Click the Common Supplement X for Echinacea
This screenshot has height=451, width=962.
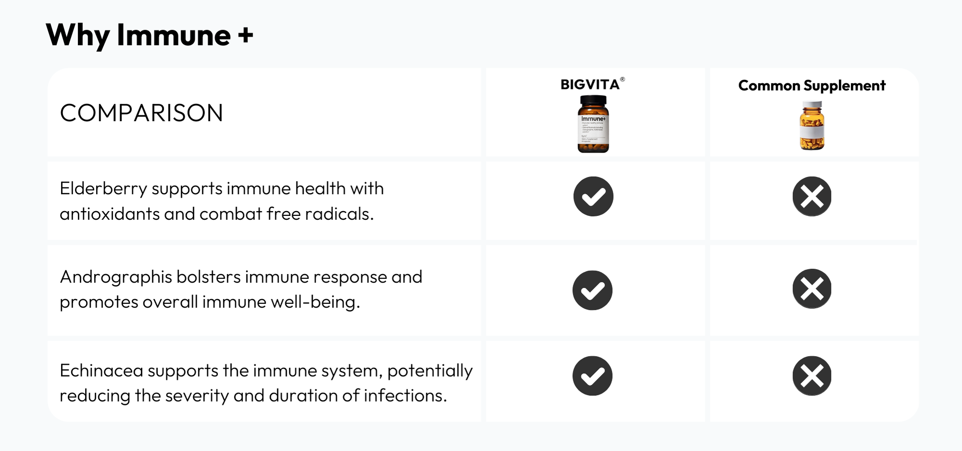tap(812, 376)
